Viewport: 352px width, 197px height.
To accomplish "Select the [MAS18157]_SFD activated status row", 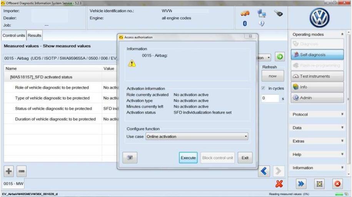I will click(x=61, y=77).
